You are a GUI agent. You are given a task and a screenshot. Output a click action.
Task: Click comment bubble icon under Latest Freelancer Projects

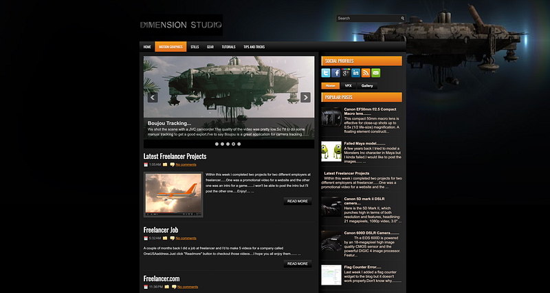173,164
